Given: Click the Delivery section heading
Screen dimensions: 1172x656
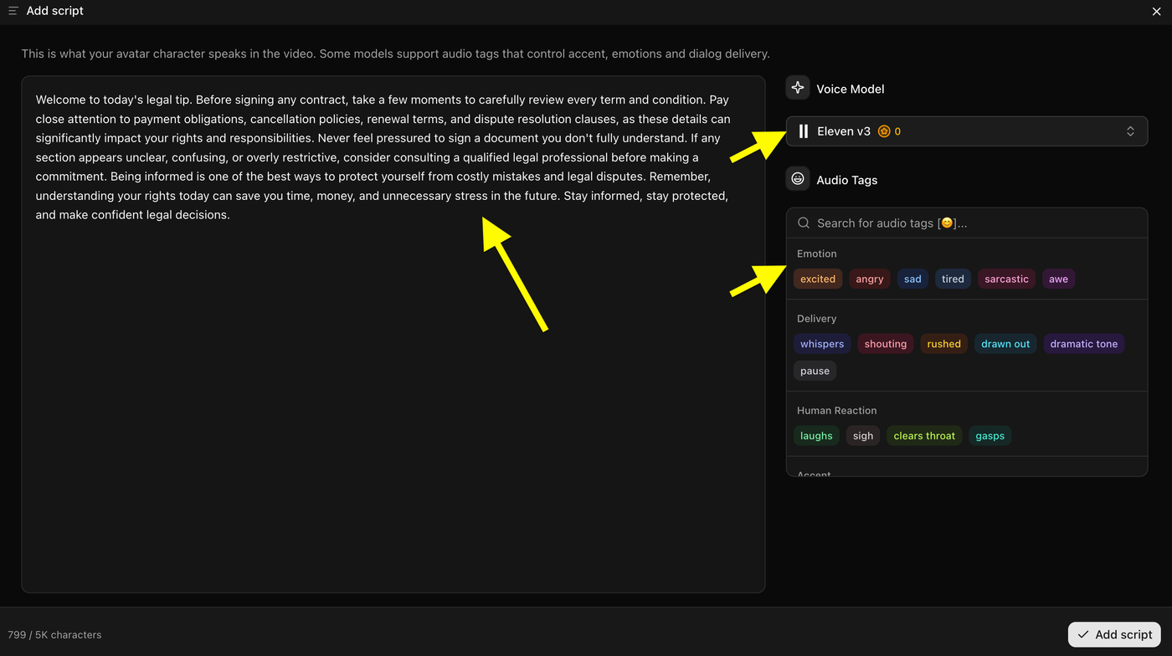Looking at the screenshot, I should 816,319.
